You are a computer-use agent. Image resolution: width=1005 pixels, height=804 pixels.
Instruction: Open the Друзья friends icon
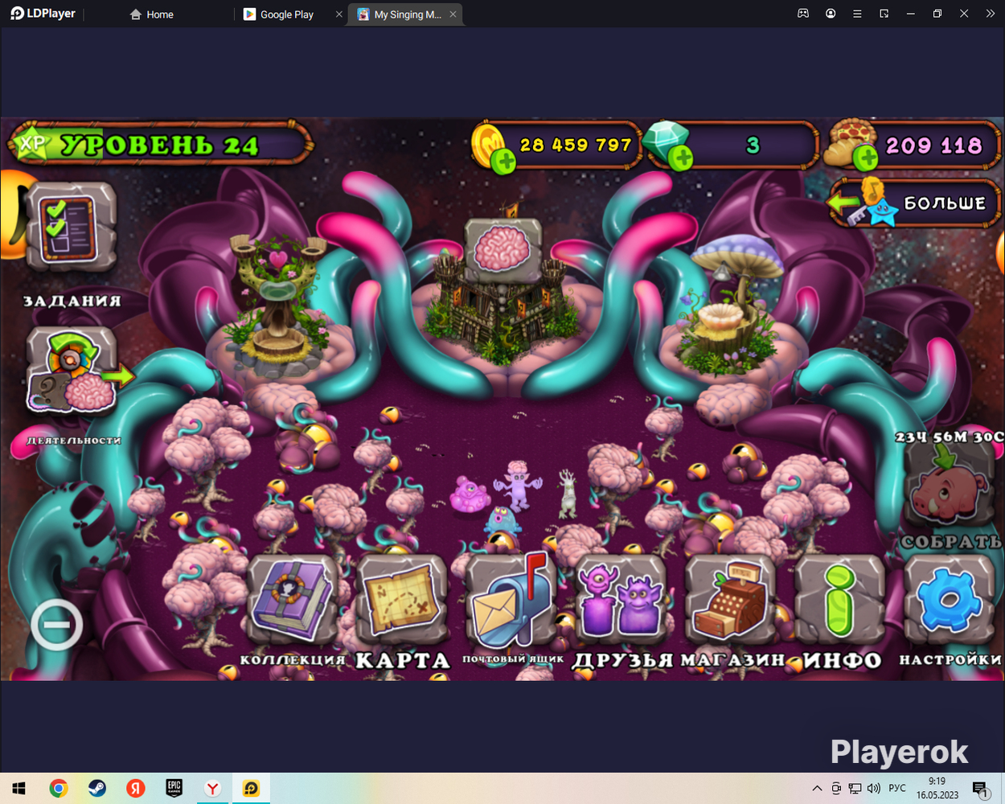[621, 600]
